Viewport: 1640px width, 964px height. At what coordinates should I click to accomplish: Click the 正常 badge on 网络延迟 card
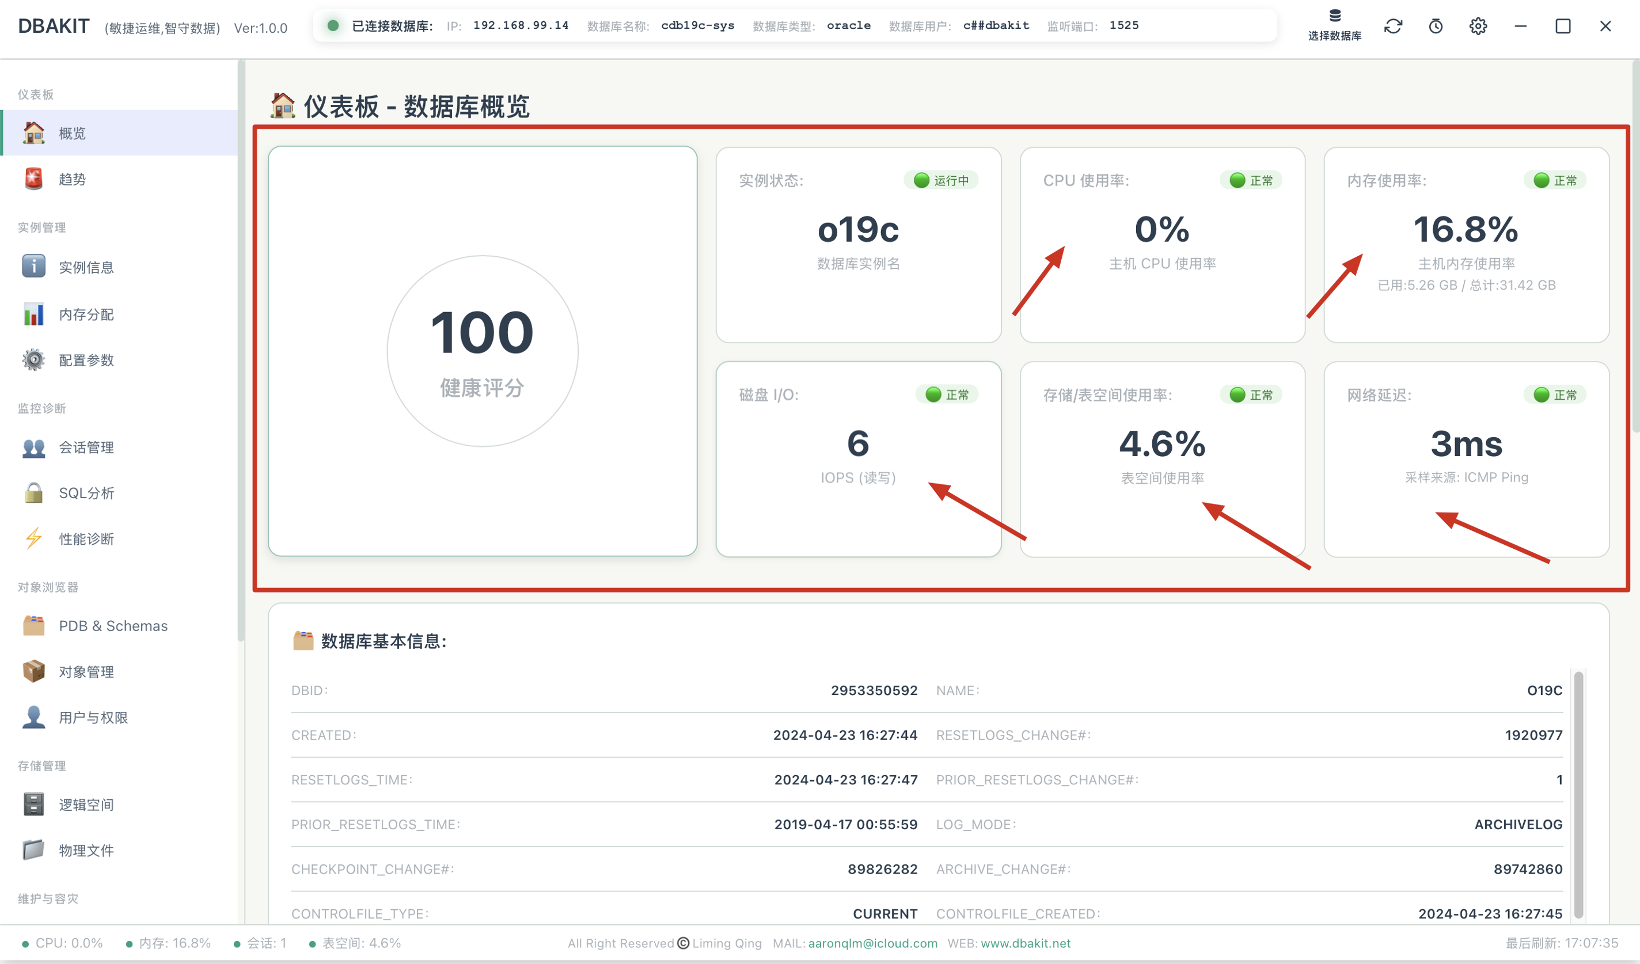point(1555,394)
